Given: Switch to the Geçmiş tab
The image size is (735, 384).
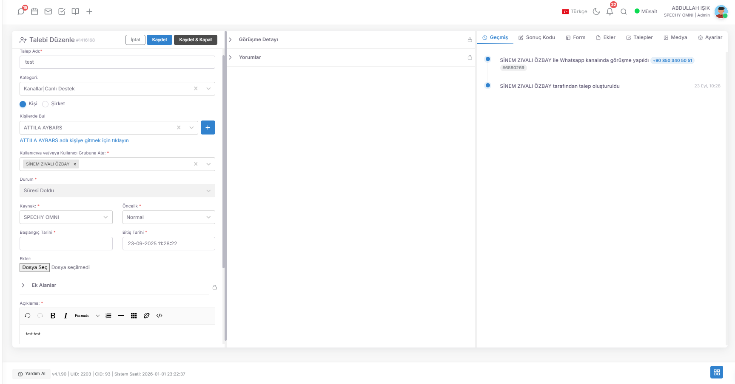Looking at the screenshot, I should point(495,37).
